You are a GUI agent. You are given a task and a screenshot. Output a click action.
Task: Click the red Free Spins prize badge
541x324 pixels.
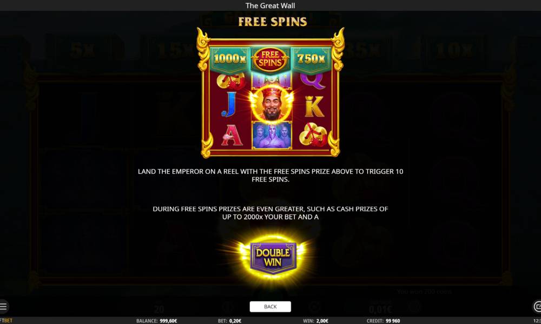270,59
